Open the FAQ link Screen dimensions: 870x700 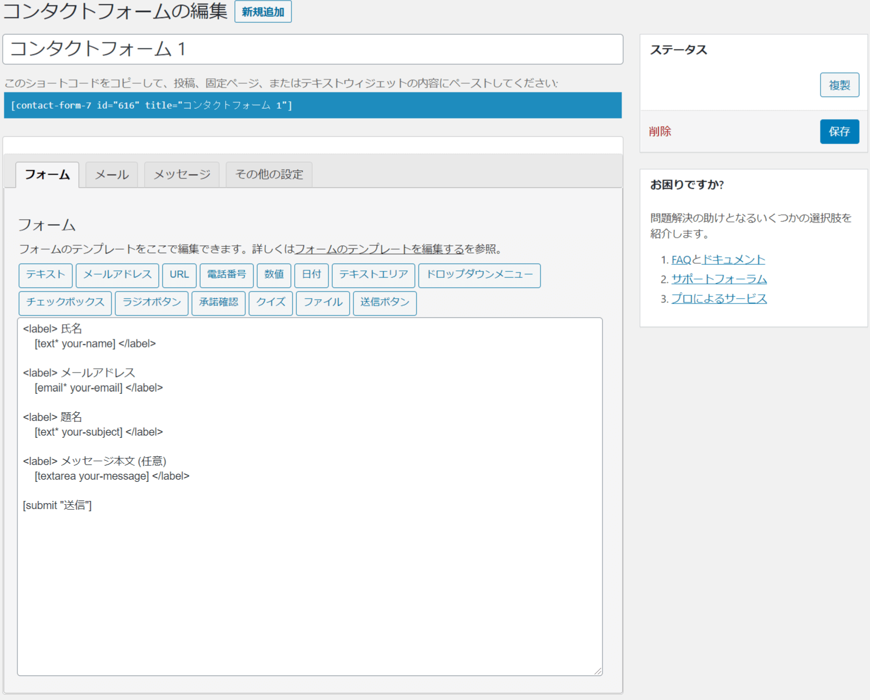[681, 260]
